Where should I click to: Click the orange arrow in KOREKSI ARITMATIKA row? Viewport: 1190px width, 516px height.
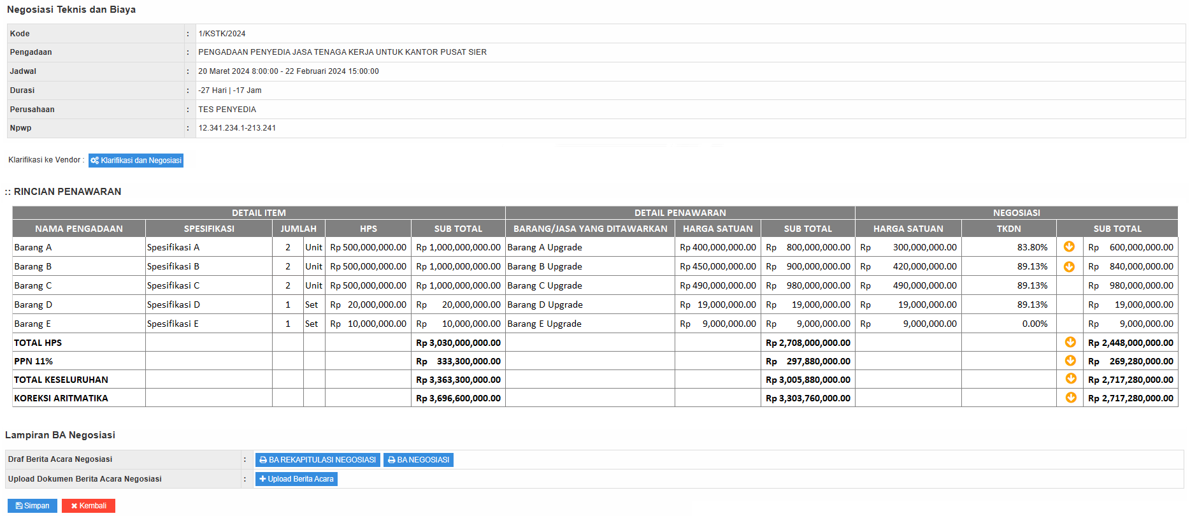pyautogui.click(x=1070, y=398)
